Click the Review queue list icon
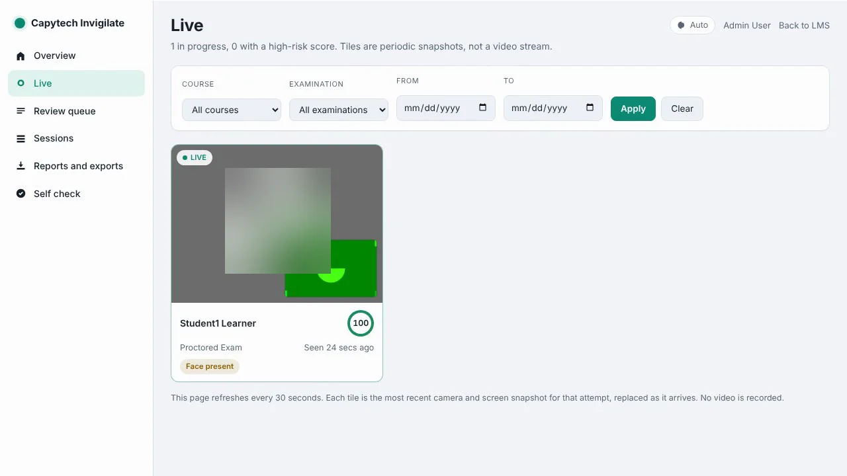This screenshot has width=847, height=476. pos(21,111)
